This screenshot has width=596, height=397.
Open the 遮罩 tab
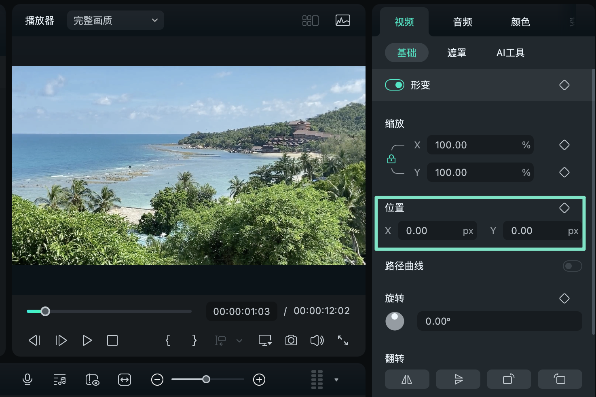click(457, 53)
